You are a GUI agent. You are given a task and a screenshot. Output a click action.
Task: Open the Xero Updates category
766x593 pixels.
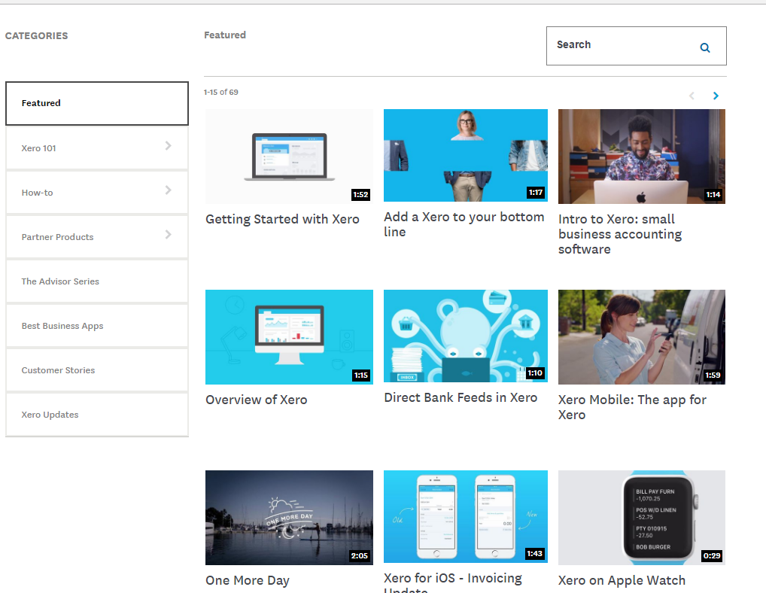pyautogui.click(x=97, y=415)
